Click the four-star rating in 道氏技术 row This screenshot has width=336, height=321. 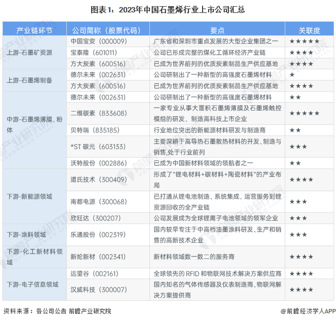(301, 180)
